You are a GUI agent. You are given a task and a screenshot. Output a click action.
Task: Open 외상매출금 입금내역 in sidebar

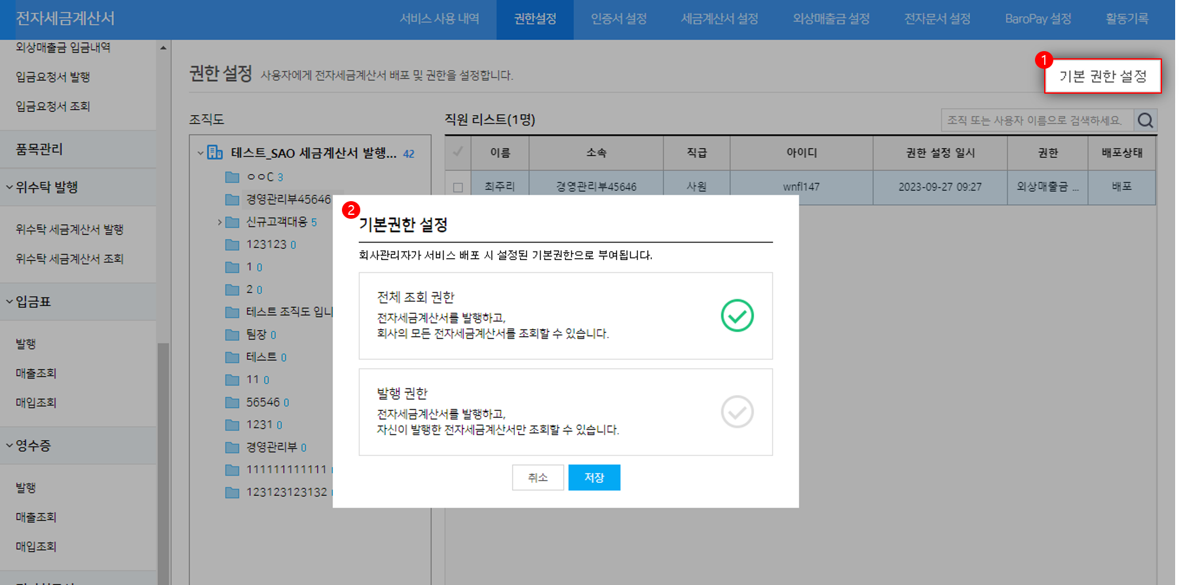click(x=63, y=47)
